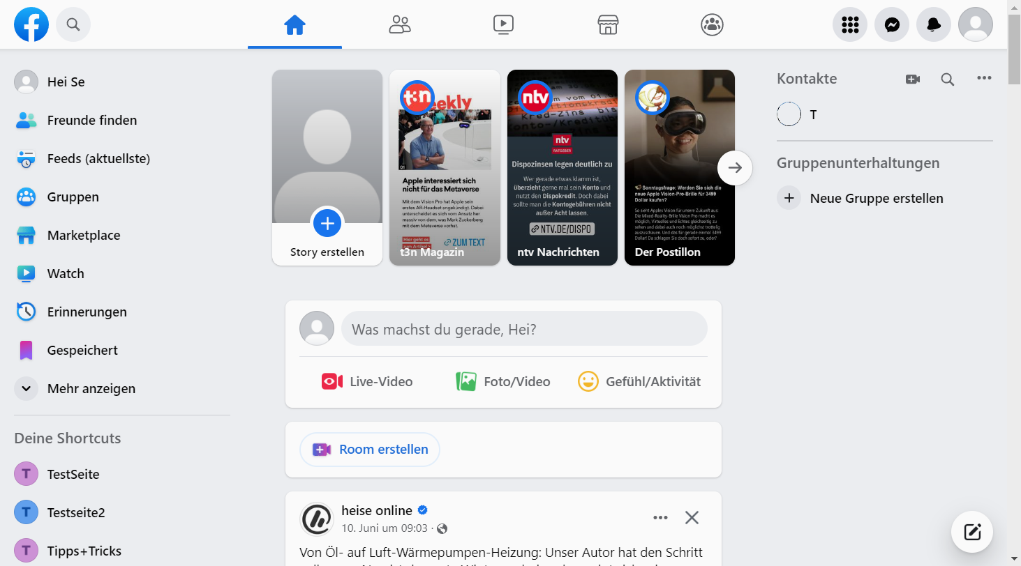Open the nine-dot menu grid
The width and height of the screenshot is (1021, 566).
tap(850, 24)
